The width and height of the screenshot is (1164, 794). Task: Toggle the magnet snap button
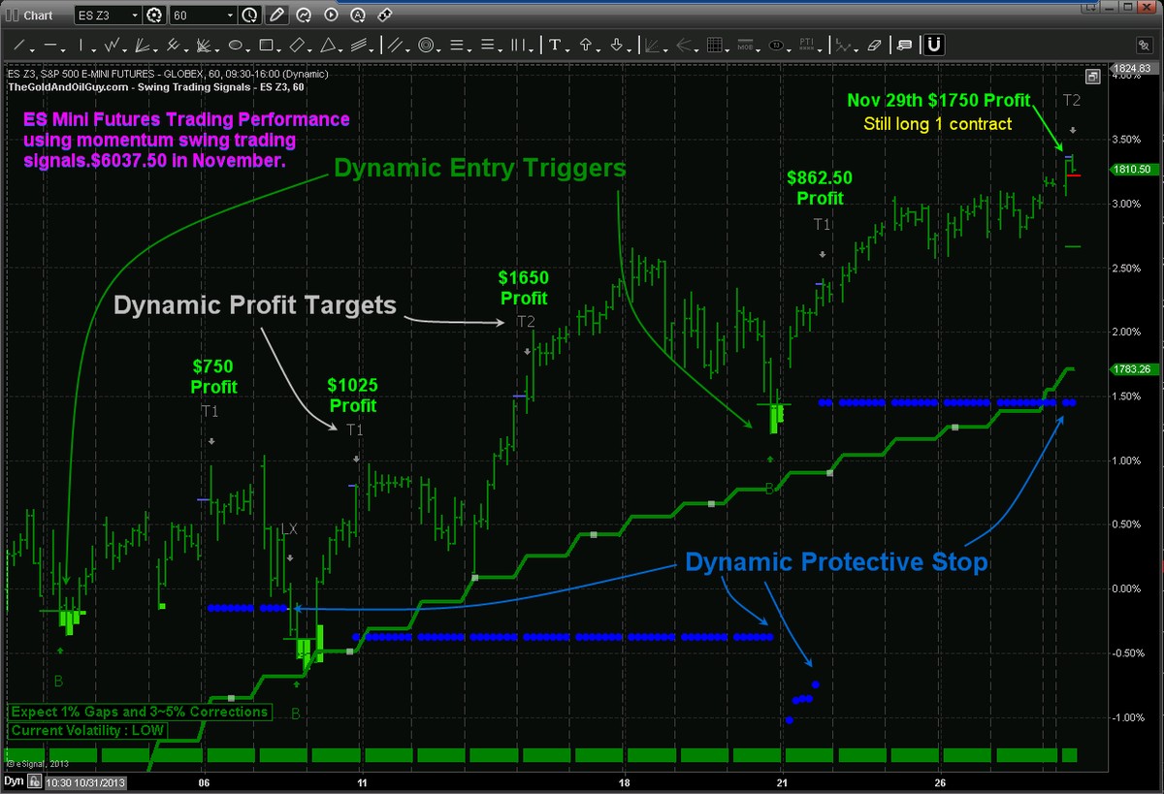[934, 45]
